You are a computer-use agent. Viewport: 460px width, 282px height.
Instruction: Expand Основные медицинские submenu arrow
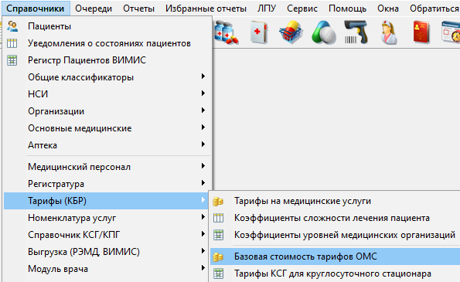[203, 127]
